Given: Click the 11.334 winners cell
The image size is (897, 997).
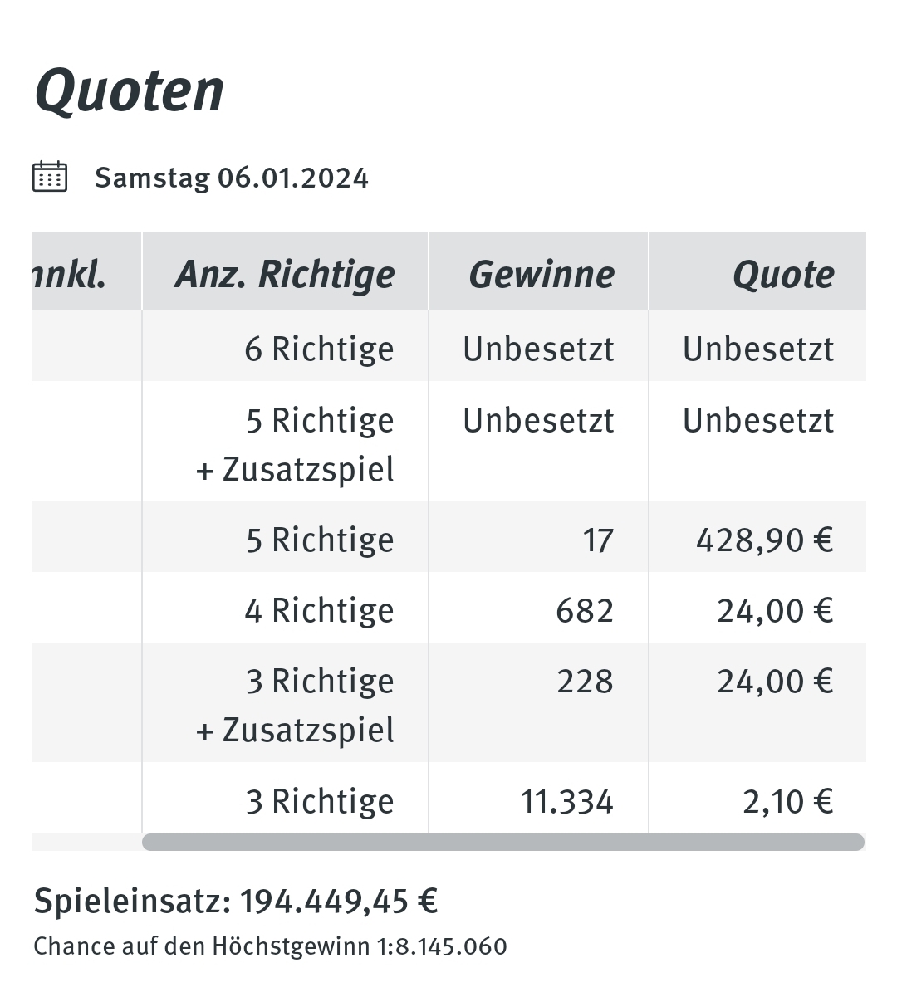Looking at the screenshot, I should point(567,802).
